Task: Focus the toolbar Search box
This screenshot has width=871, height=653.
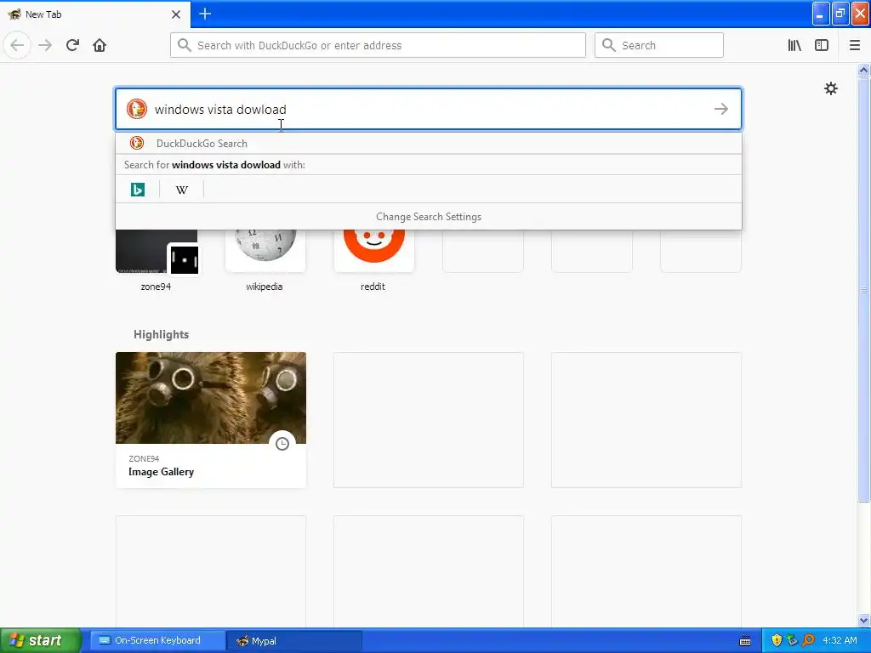Action: [x=659, y=45]
